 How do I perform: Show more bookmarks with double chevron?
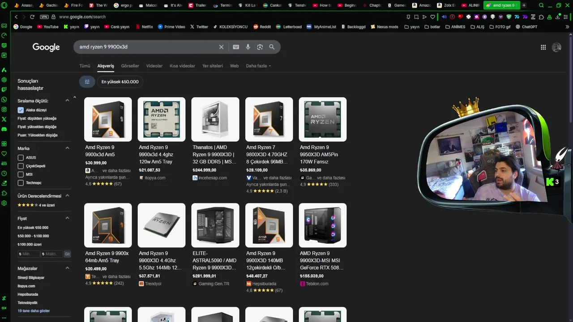tap(567, 27)
